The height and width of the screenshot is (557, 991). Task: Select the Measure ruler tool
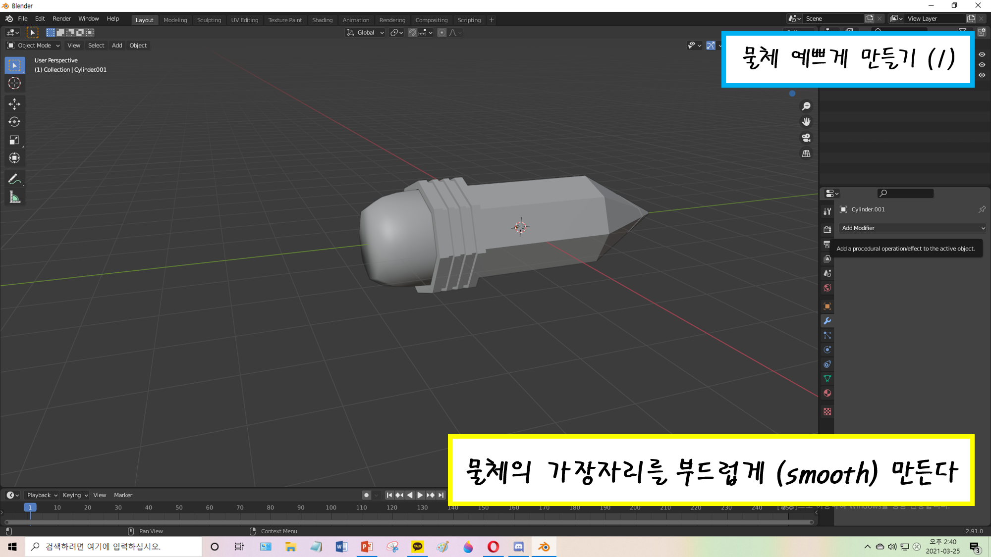tap(14, 198)
